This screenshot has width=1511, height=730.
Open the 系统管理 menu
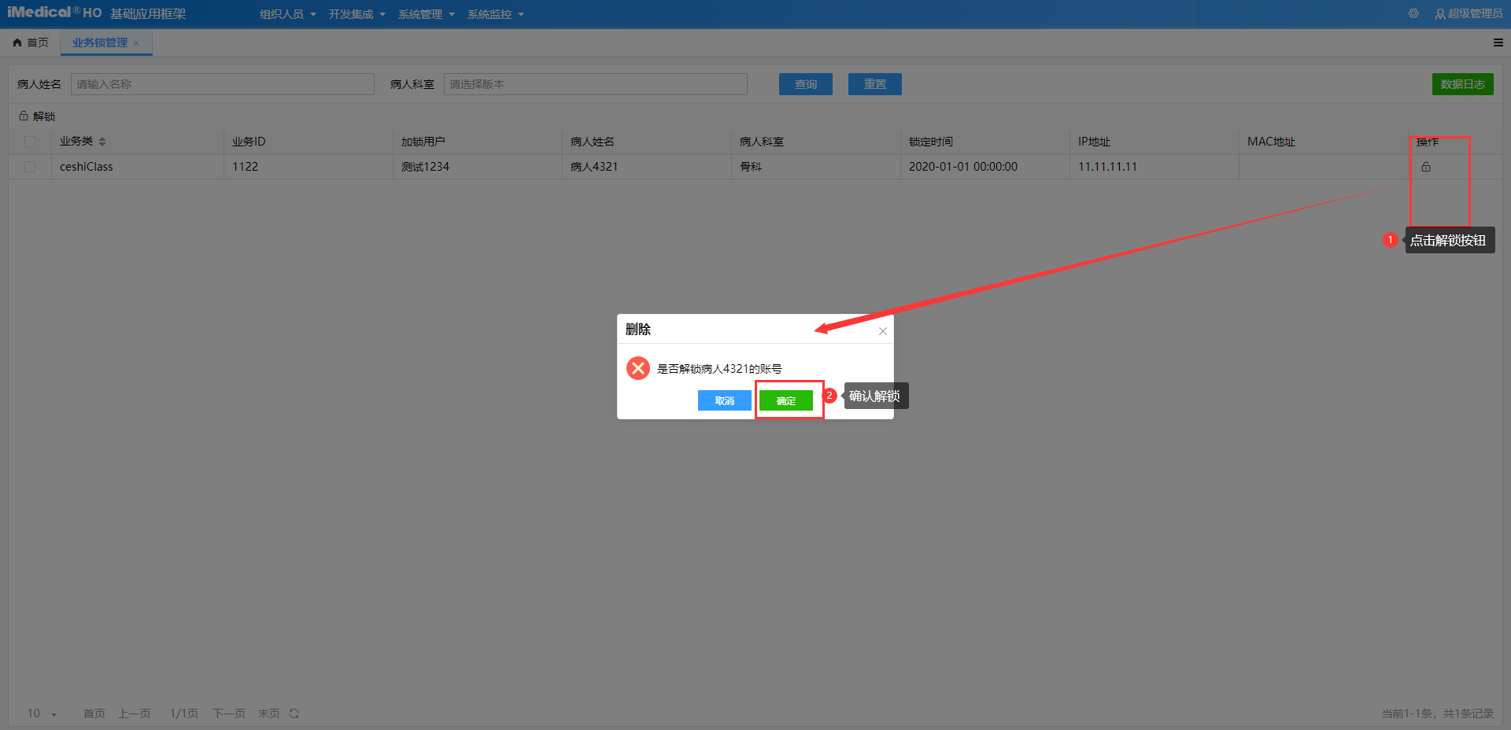pos(426,14)
